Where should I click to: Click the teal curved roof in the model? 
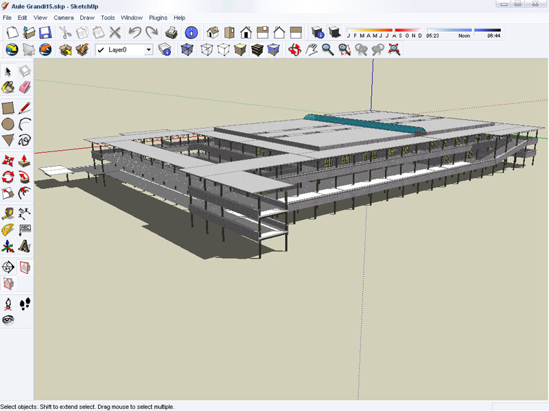pyautogui.click(x=364, y=123)
